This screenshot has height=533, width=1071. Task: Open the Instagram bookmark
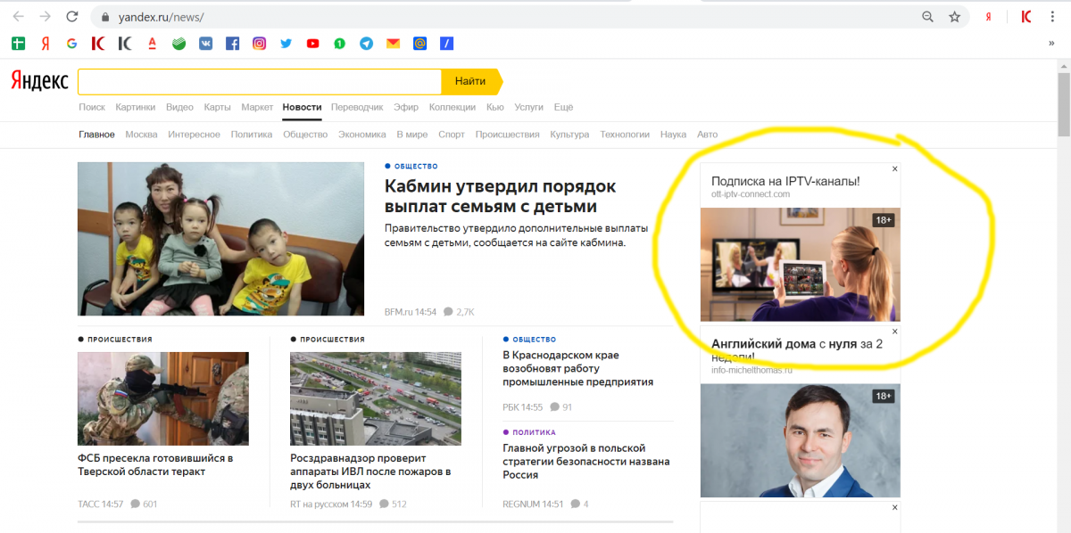259,43
